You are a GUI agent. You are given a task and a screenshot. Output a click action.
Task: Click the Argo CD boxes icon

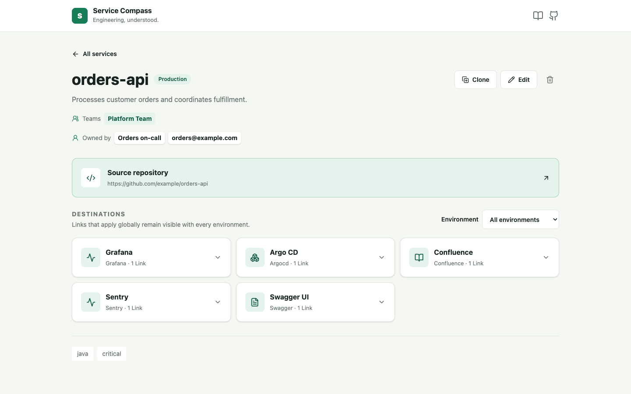(x=255, y=257)
